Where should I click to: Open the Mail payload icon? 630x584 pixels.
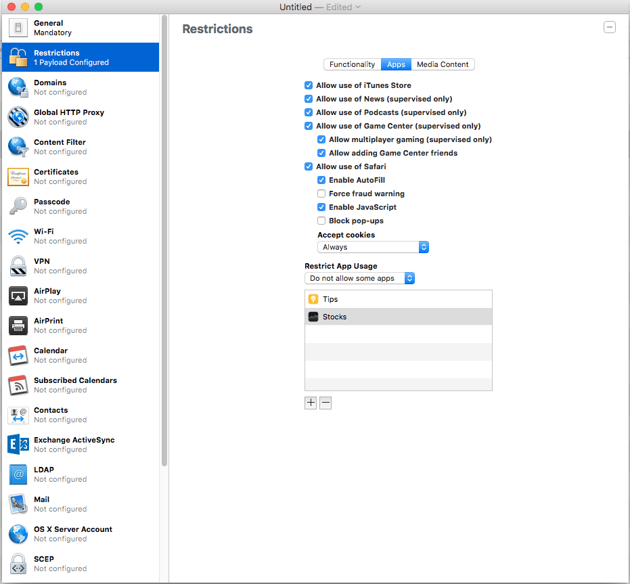[x=18, y=504]
